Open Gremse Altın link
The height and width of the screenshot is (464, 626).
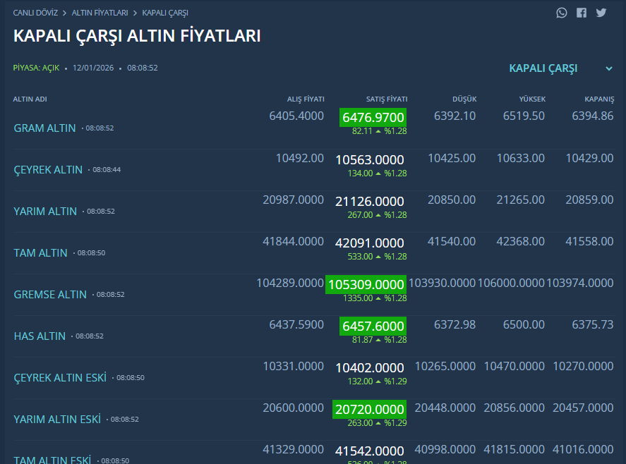pyautogui.click(x=50, y=294)
